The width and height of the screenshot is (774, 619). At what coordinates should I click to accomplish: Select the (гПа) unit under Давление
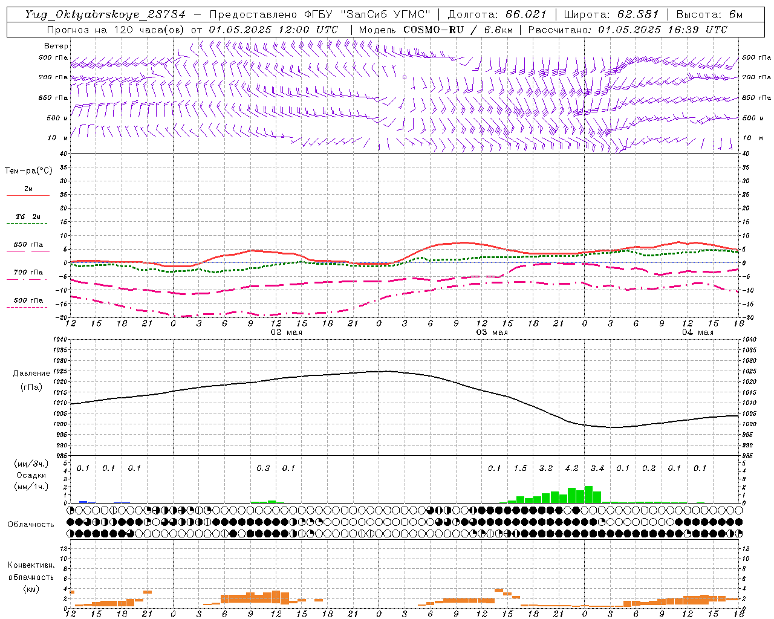pos(31,387)
